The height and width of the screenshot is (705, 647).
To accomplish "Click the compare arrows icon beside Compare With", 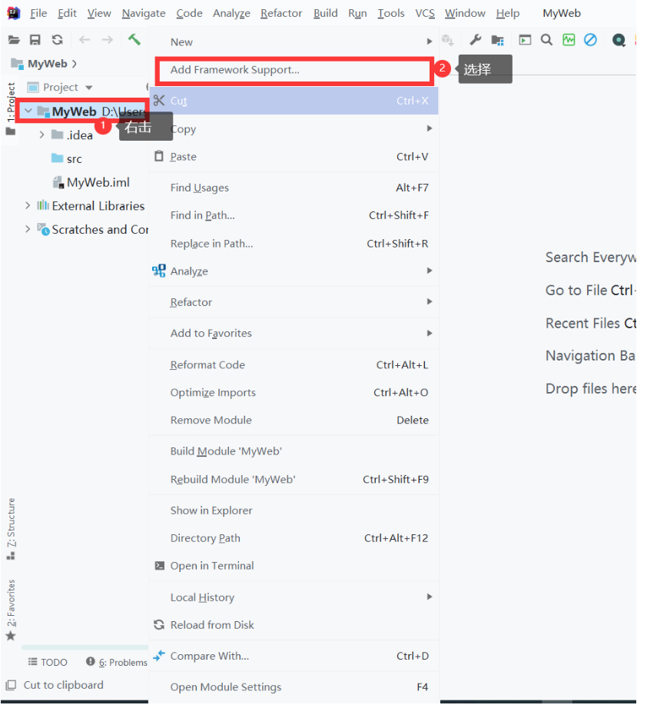I will click(x=159, y=656).
